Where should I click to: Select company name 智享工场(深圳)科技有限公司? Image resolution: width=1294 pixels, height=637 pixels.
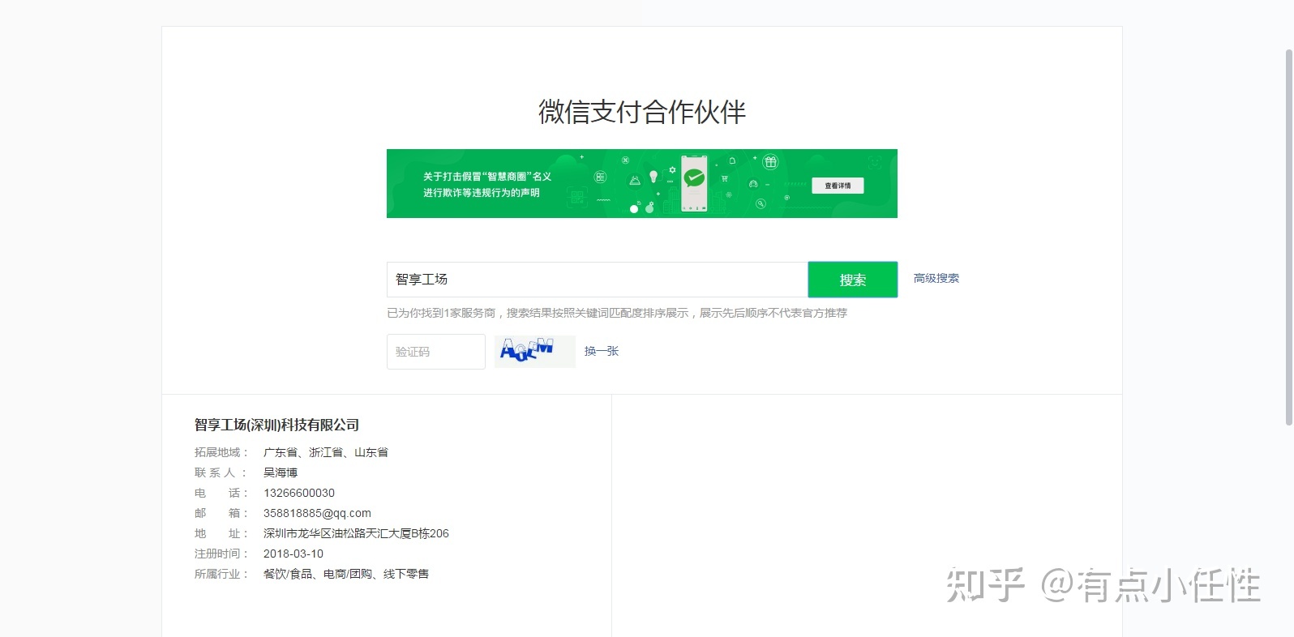pyautogui.click(x=276, y=425)
